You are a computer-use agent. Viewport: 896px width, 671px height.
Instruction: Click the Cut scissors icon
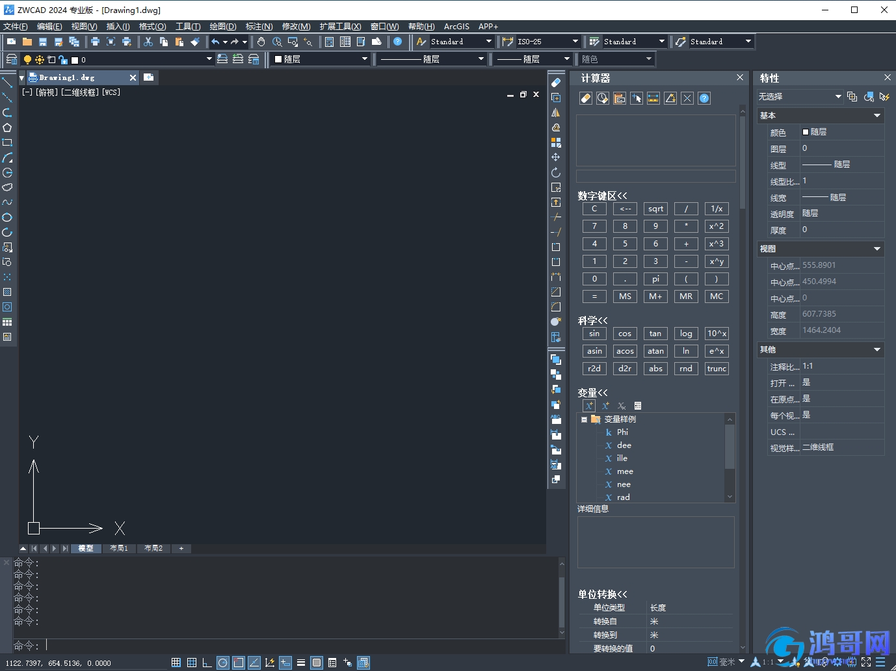point(148,42)
